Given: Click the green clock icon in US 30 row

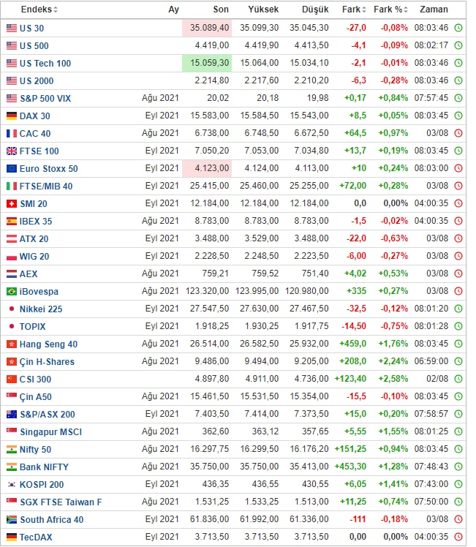Looking at the screenshot, I should click(x=458, y=28).
